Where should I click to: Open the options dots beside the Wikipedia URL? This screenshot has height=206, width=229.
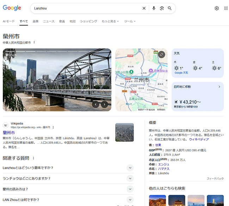pos(53,127)
